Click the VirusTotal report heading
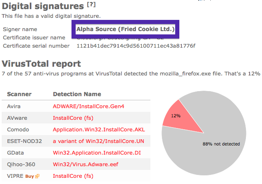This screenshot has width=262, height=184. pyautogui.click(x=41, y=64)
